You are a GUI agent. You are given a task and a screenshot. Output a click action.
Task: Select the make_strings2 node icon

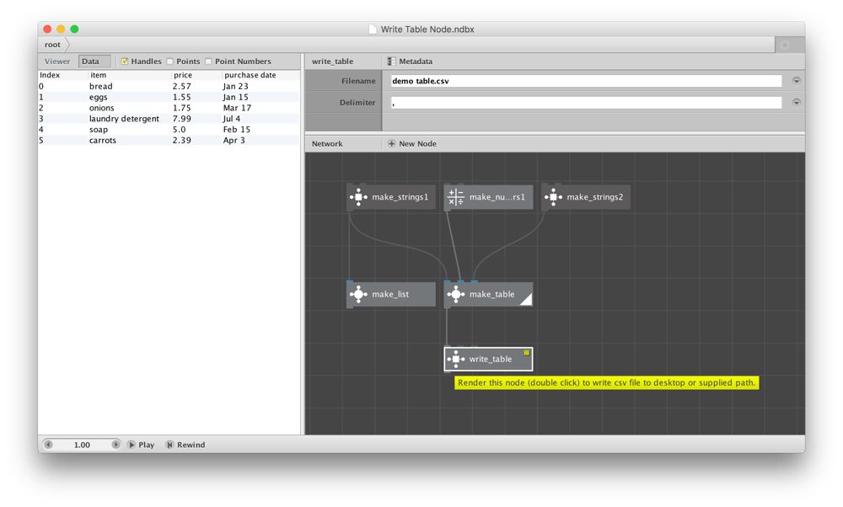click(x=553, y=197)
